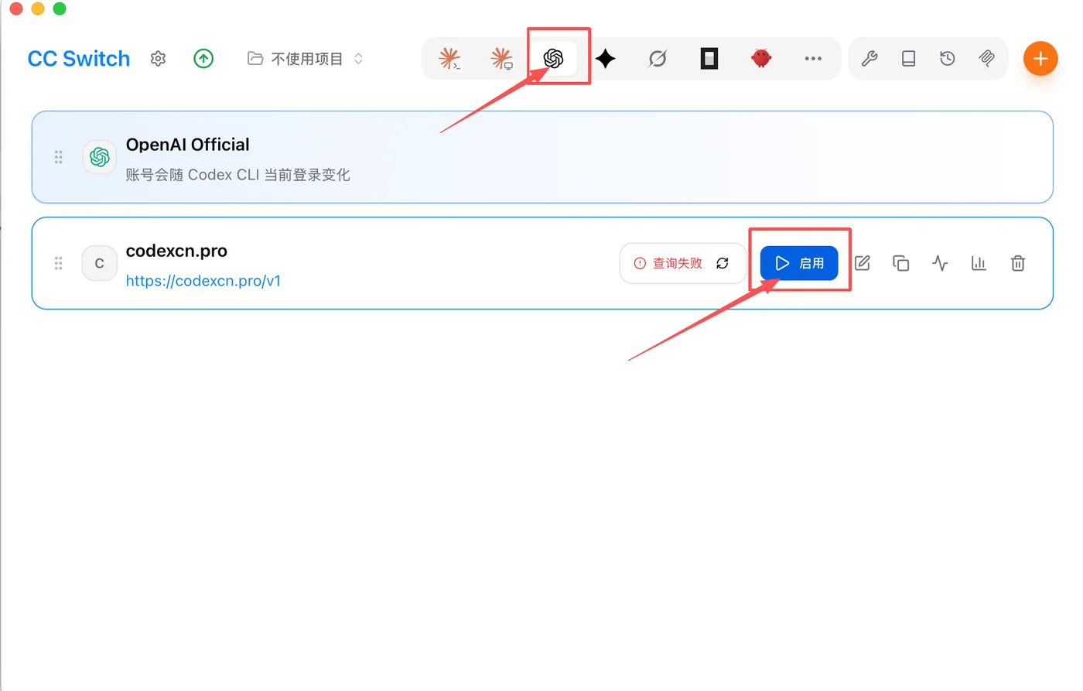Viewport: 1083px width, 691px height.
Task: Click the codexcn.pro provider name
Action: (176, 251)
